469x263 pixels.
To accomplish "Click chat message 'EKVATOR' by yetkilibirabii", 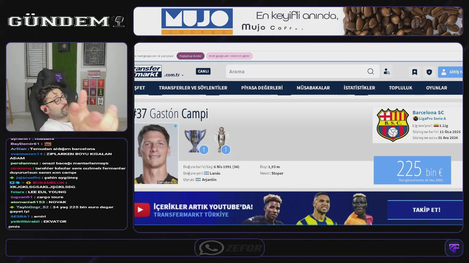I will point(55,221).
